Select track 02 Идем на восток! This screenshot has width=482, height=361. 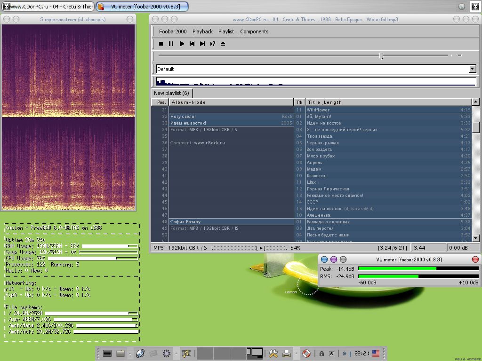click(x=388, y=123)
